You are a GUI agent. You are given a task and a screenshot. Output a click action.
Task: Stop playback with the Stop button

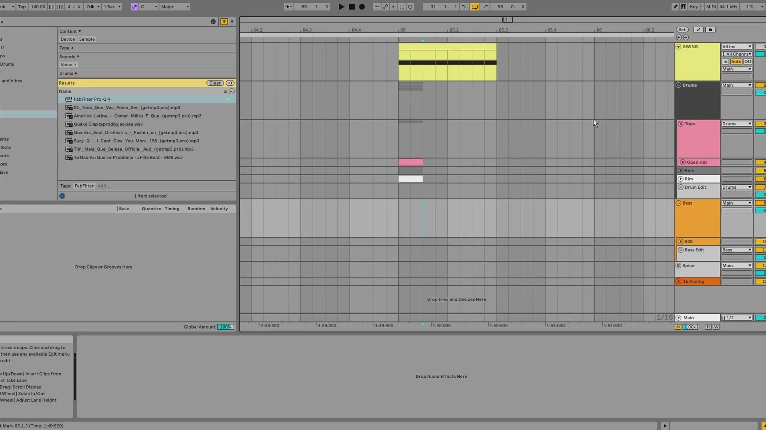351,7
